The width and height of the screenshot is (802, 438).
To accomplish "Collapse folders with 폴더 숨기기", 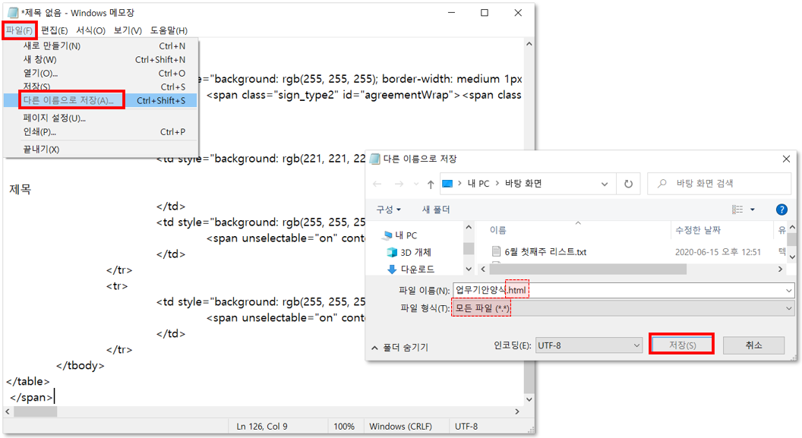I will coord(399,347).
